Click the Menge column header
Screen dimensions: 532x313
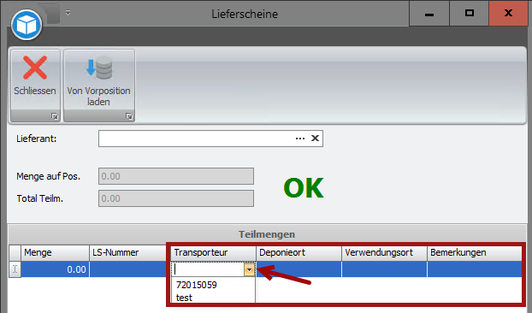(55, 252)
